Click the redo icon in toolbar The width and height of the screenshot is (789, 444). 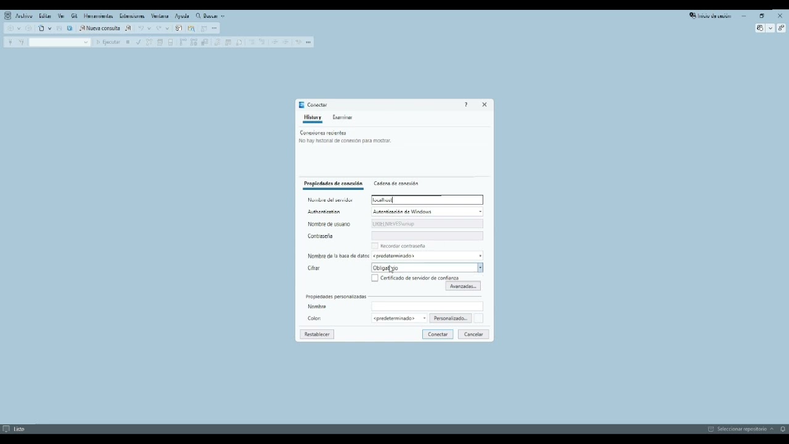tap(158, 28)
